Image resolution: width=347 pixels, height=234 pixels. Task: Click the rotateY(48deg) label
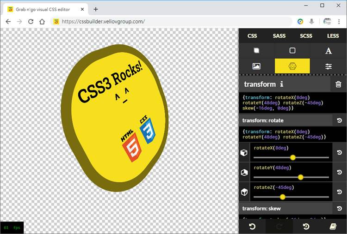(273, 168)
